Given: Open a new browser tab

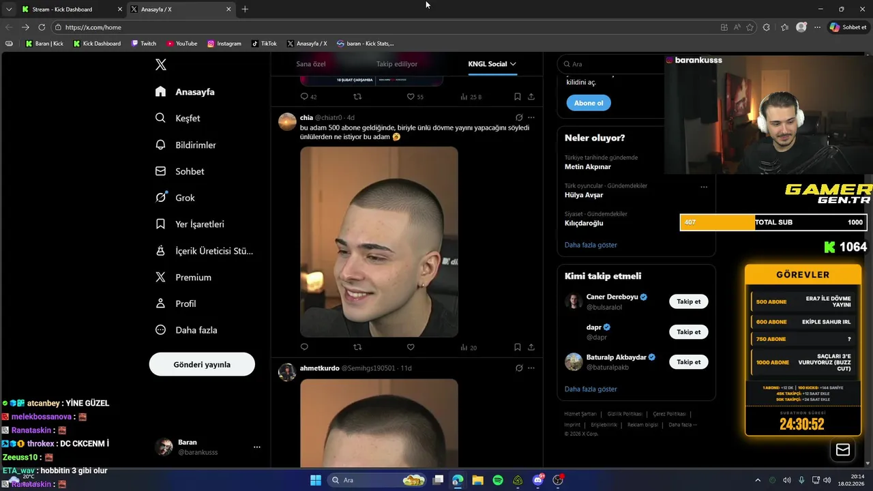Looking at the screenshot, I should point(245,10).
